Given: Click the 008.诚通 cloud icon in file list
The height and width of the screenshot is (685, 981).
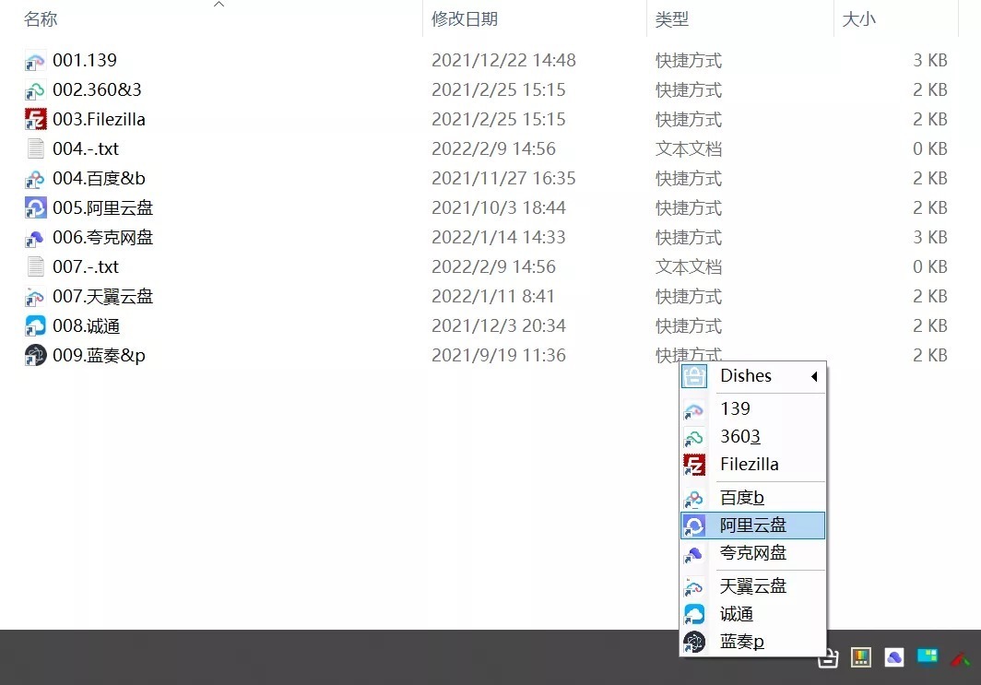Looking at the screenshot, I should point(35,325).
